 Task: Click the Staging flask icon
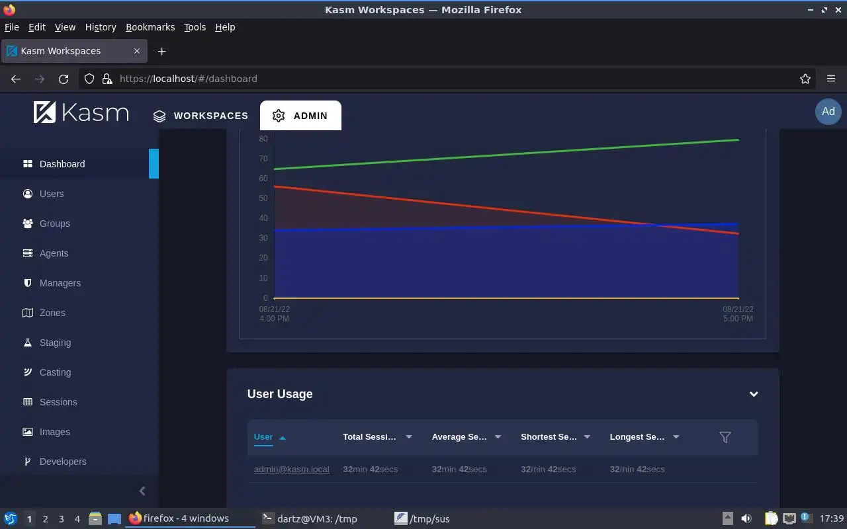(28, 343)
